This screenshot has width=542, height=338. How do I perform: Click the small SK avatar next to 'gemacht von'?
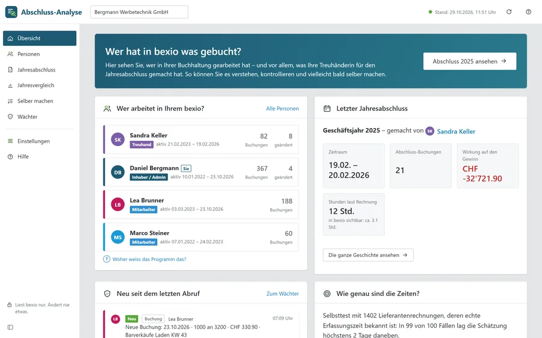(x=429, y=131)
